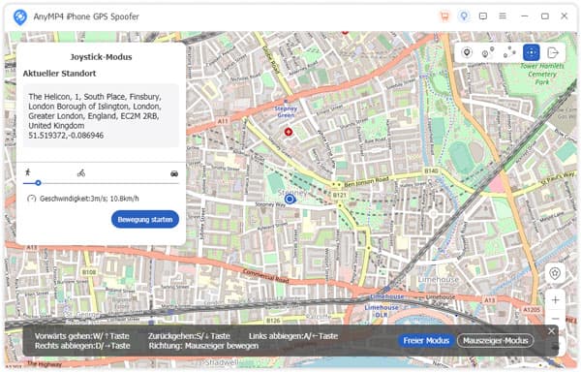Open the shopping cart purchase icon

click(x=444, y=16)
